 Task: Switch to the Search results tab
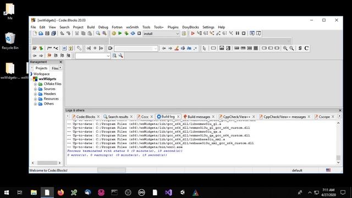click(118, 117)
